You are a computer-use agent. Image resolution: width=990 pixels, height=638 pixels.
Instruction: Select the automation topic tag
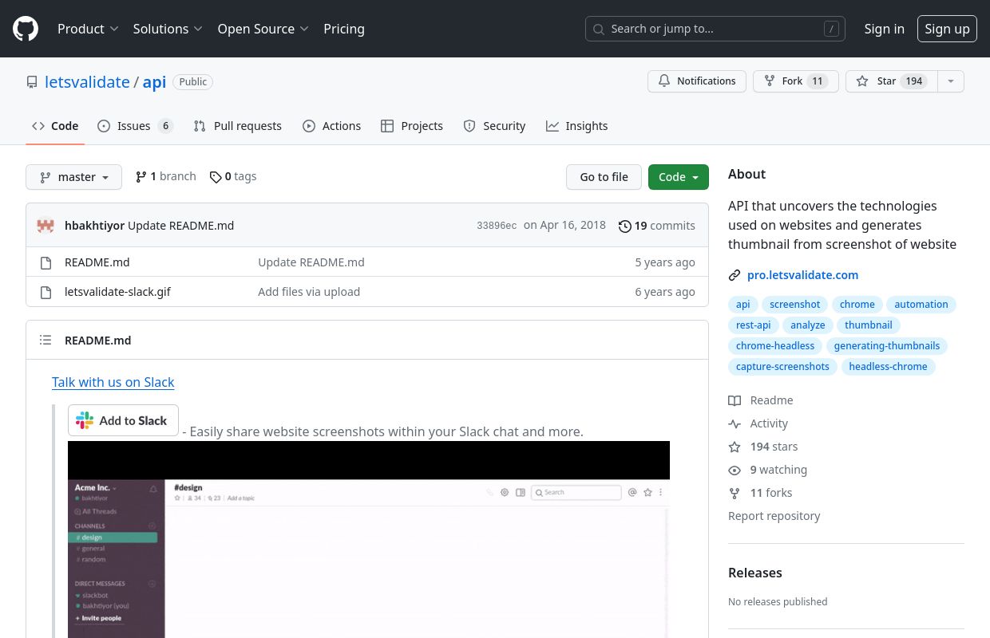pos(921,305)
